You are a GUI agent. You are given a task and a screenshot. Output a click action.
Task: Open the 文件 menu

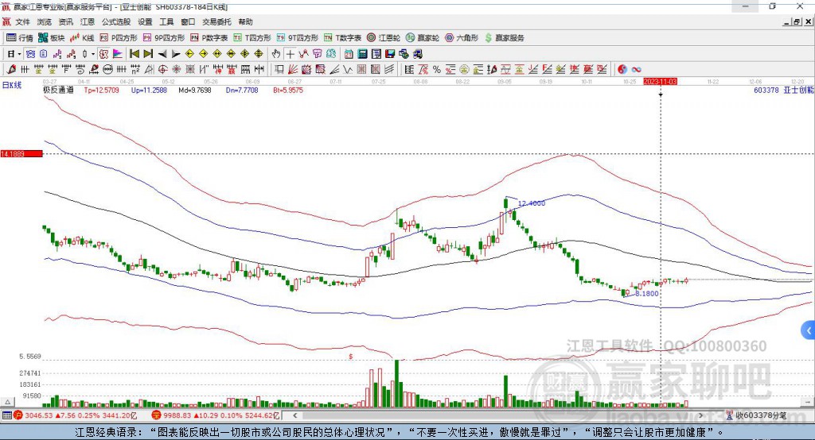pyautogui.click(x=22, y=21)
